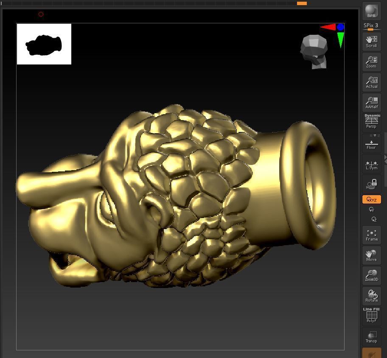
Task: Toggle the X floor axis above Floor
Action: [371, 135]
